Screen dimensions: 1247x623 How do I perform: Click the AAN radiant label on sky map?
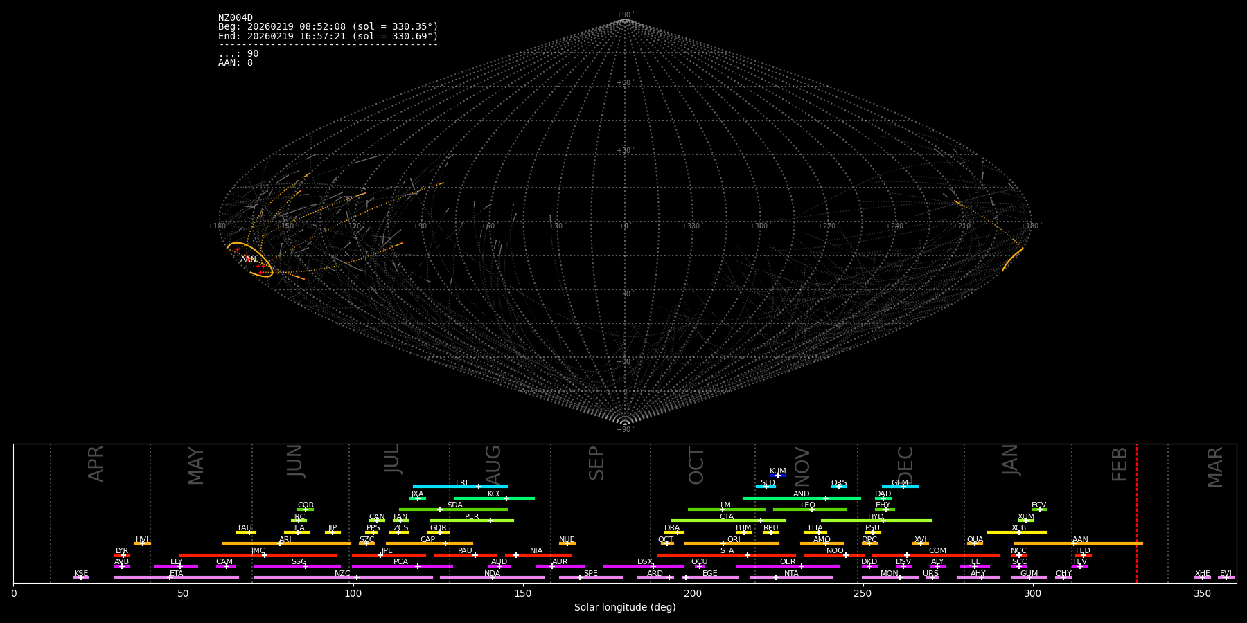pyautogui.click(x=249, y=260)
